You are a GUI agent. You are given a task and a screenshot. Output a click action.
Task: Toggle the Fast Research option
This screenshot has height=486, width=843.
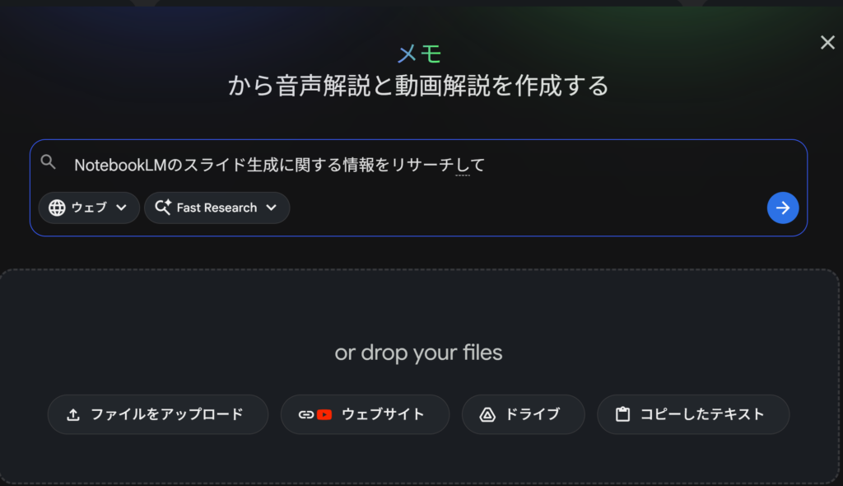coord(217,208)
